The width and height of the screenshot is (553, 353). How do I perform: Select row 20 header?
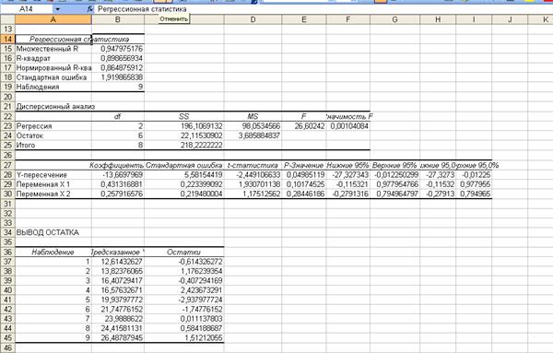point(7,97)
